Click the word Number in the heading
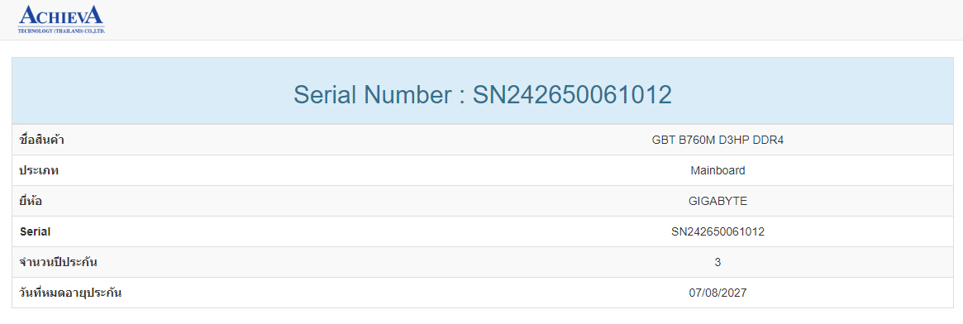The height and width of the screenshot is (324, 963). (408, 94)
